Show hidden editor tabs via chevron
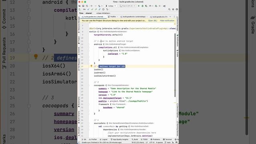This screenshot has height=144, width=256. coord(170,17)
